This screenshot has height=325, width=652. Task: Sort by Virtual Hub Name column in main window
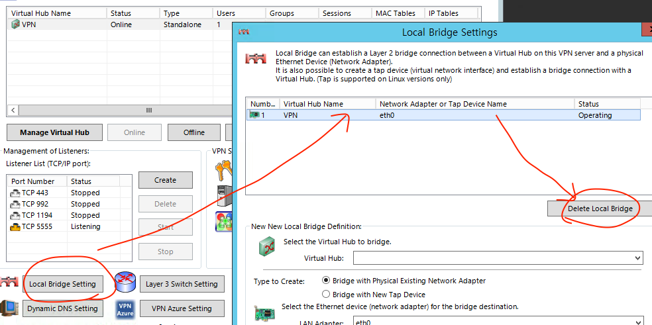pyautogui.click(x=57, y=13)
